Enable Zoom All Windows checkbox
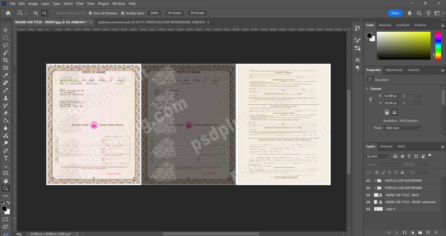This screenshot has height=236, width=446. click(90, 13)
